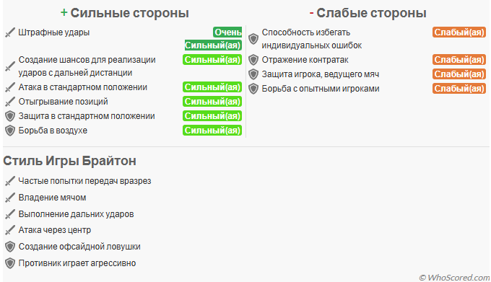Click the sword icon beside Атака в стандартном положении

pos(10,87)
